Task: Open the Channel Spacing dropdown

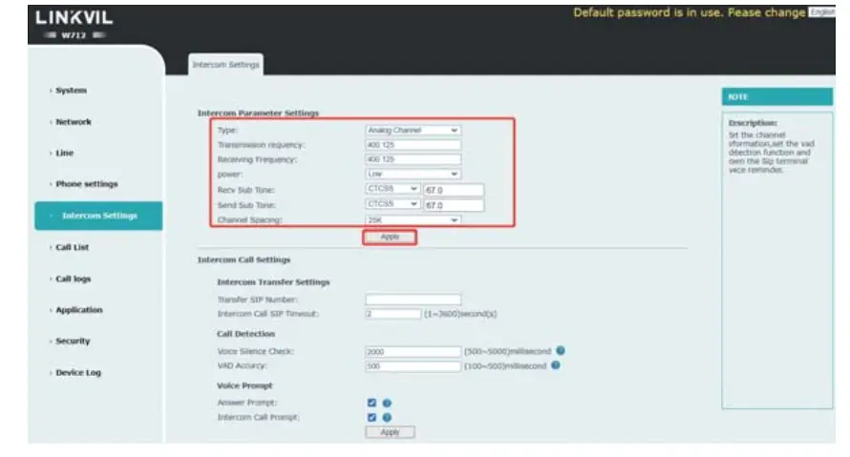Action: pyautogui.click(x=413, y=219)
